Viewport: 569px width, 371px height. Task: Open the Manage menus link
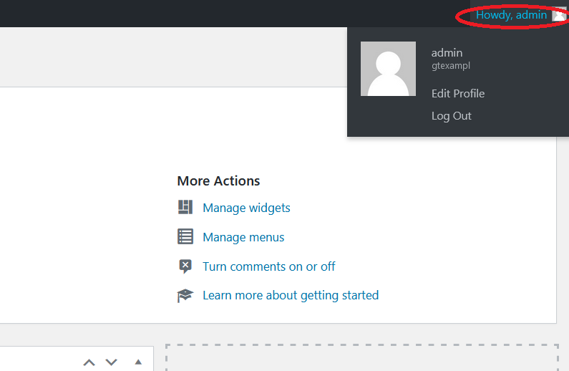(243, 237)
